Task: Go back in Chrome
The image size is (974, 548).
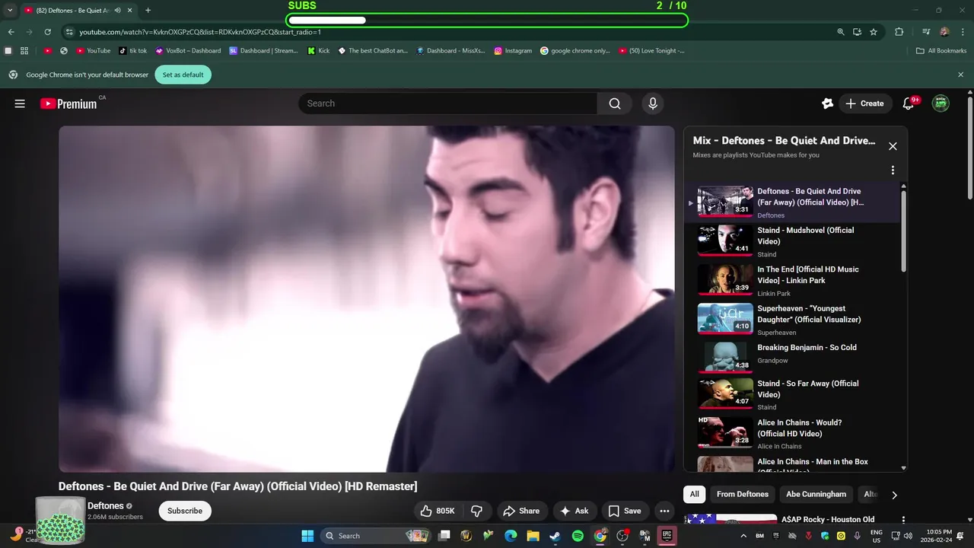Action: tap(11, 32)
